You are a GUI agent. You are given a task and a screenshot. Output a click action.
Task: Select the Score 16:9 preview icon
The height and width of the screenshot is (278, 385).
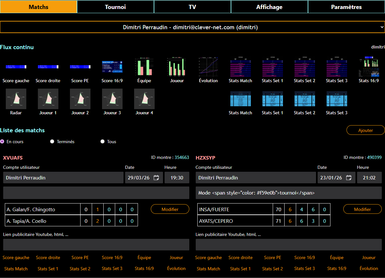click(x=112, y=67)
